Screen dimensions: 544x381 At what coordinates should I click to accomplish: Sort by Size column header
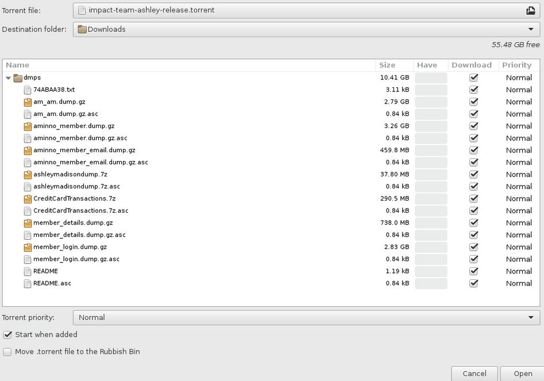(395, 66)
